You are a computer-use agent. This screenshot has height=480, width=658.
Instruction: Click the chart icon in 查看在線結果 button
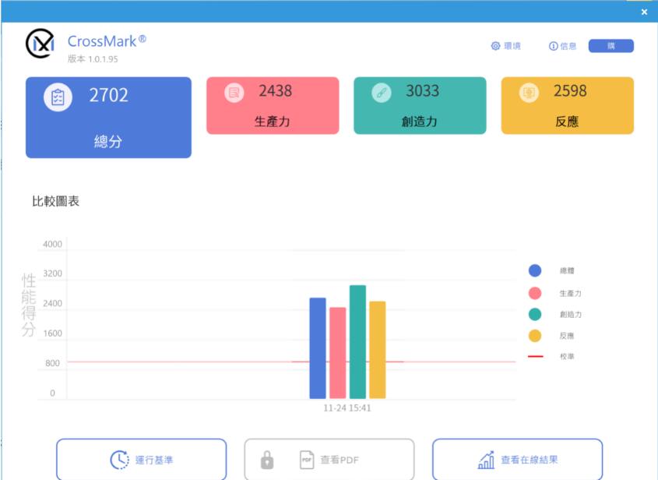point(486,460)
